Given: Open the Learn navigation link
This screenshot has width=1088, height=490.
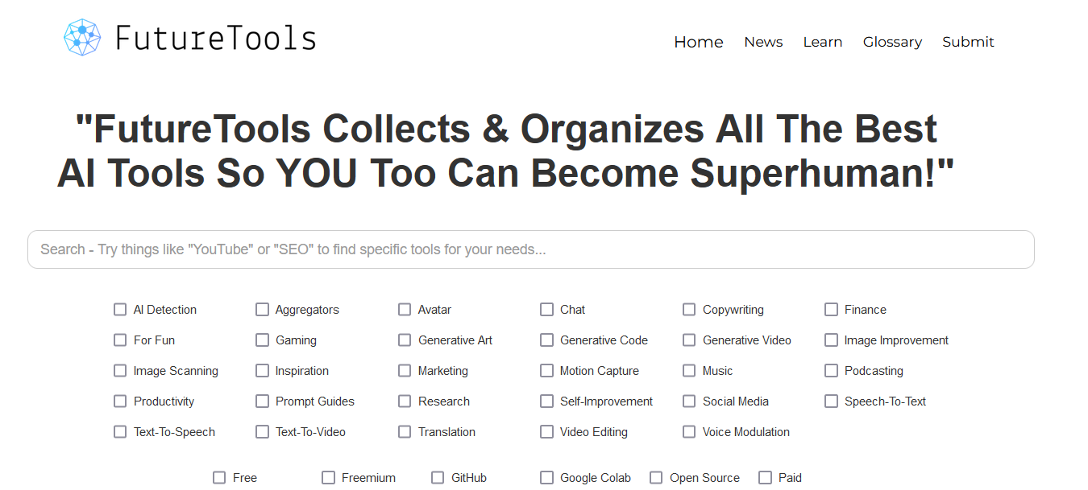Looking at the screenshot, I should click(822, 42).
